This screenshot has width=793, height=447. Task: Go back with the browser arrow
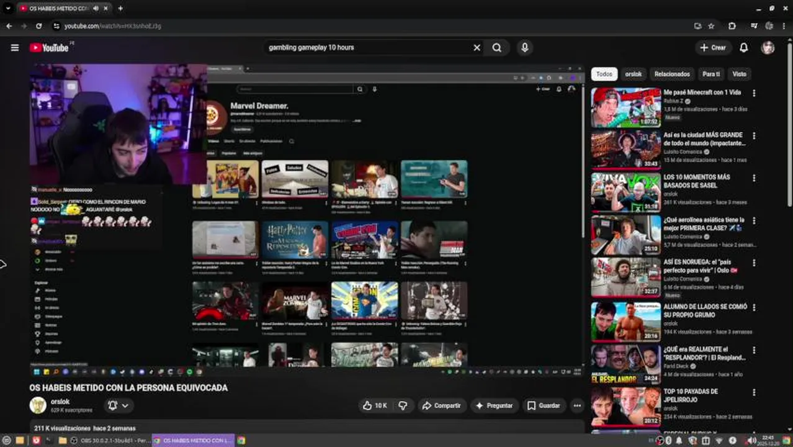(x=9, y=26)
